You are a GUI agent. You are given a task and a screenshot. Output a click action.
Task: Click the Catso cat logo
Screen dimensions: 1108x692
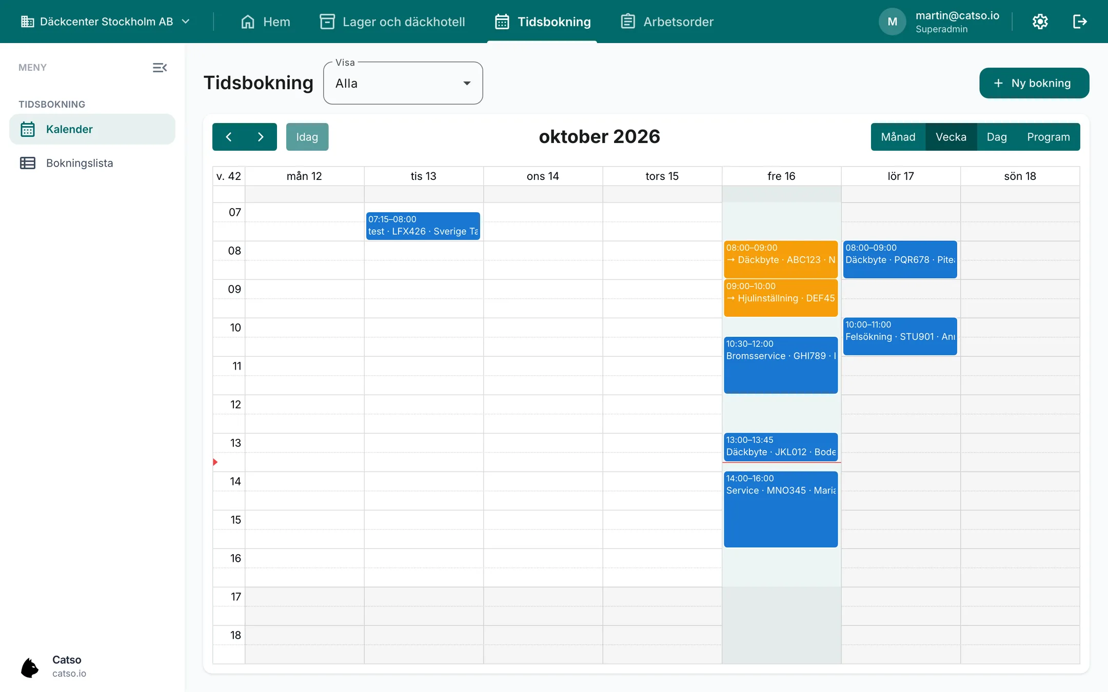pos(30,667)
